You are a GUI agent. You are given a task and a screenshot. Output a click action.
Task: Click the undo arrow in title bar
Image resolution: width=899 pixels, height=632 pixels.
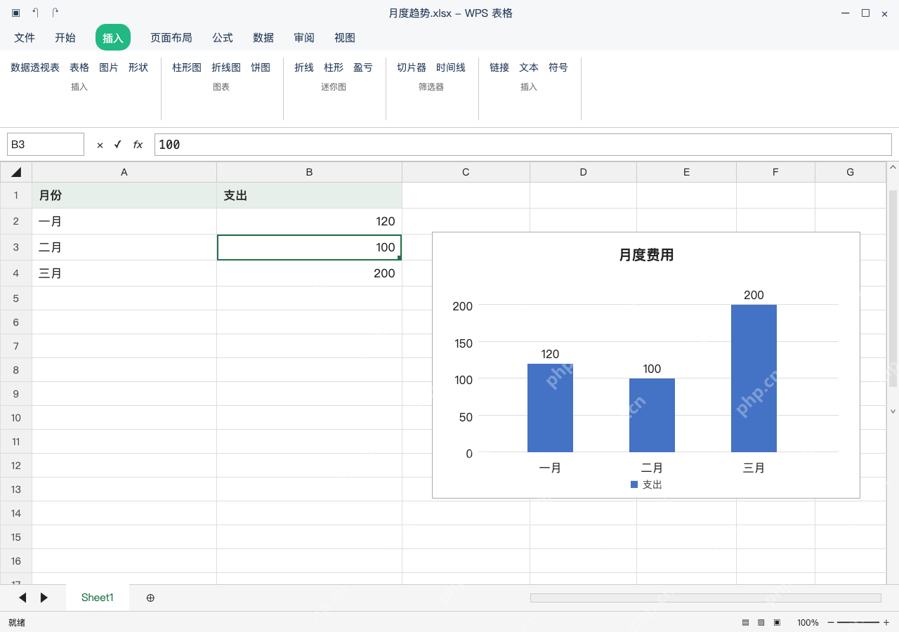[x=36, y=13]
